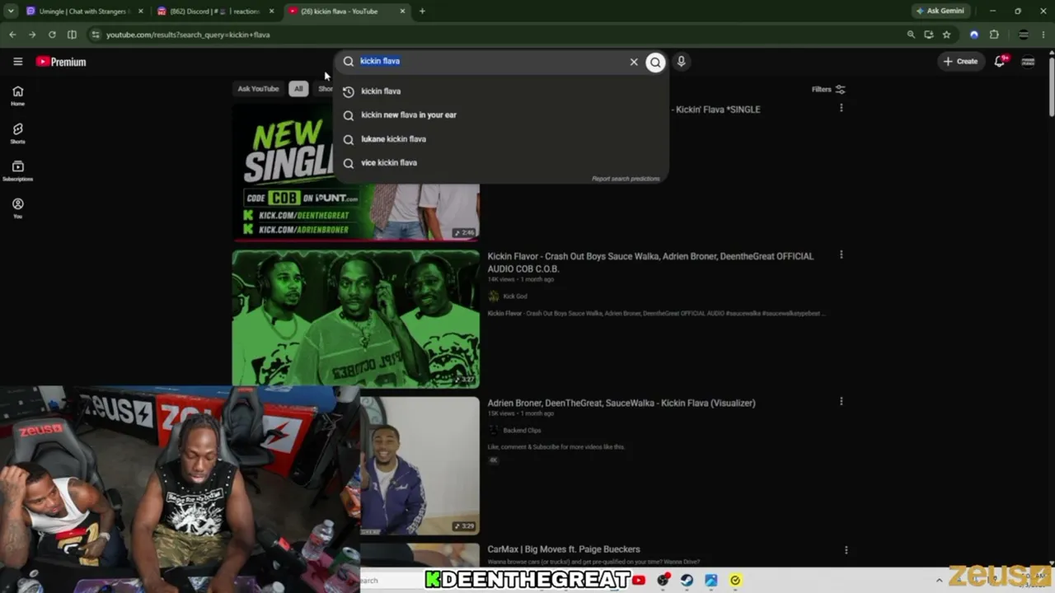Show hidden system tray icons
This screenshot has width=1055, height=593.
click(939, 581)
